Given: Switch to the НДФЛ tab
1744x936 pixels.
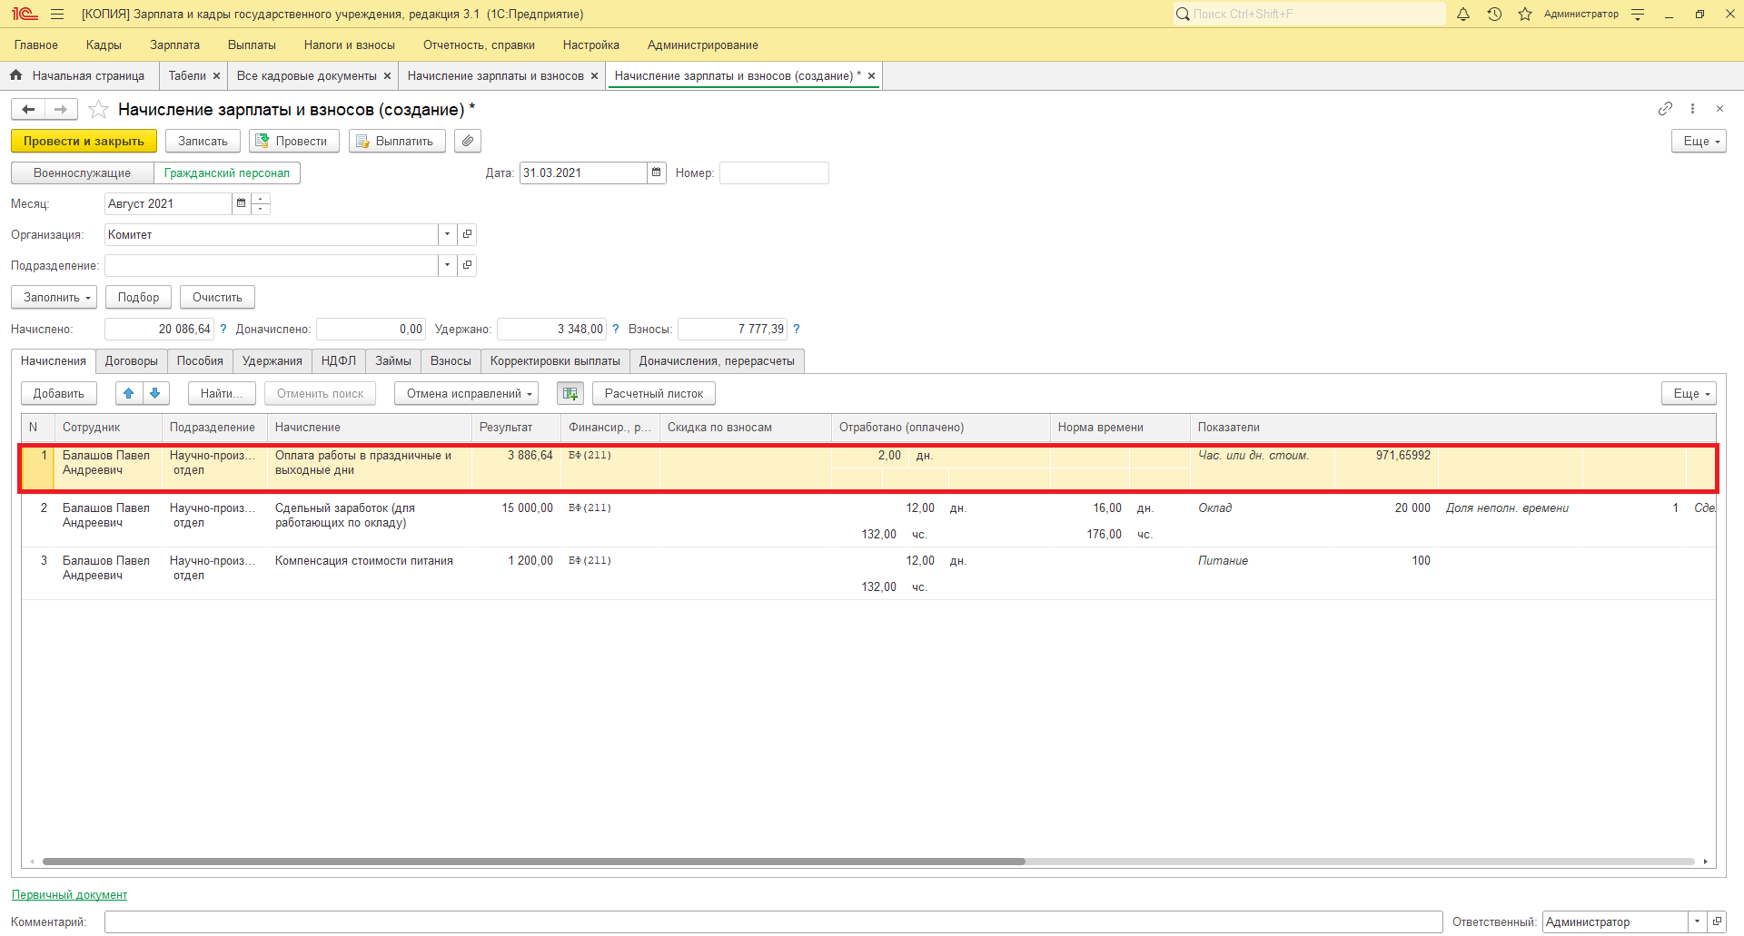Looking at the screenshot, I should point(339,361).
